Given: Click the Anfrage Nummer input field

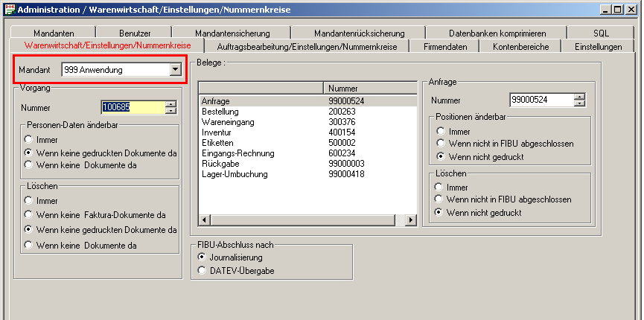Looking at the screenshot, I should 541,100.
